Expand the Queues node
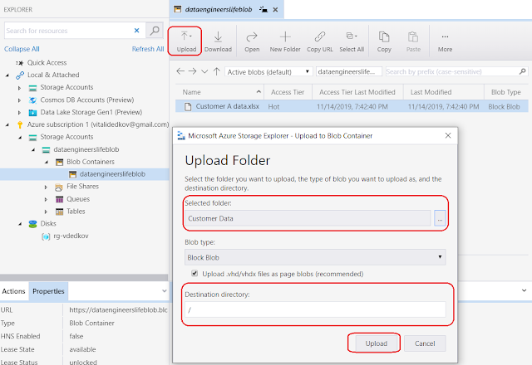Viewport: 532px width, 365px height. 46,199
